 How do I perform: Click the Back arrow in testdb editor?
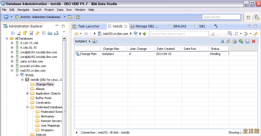(76, 34)
